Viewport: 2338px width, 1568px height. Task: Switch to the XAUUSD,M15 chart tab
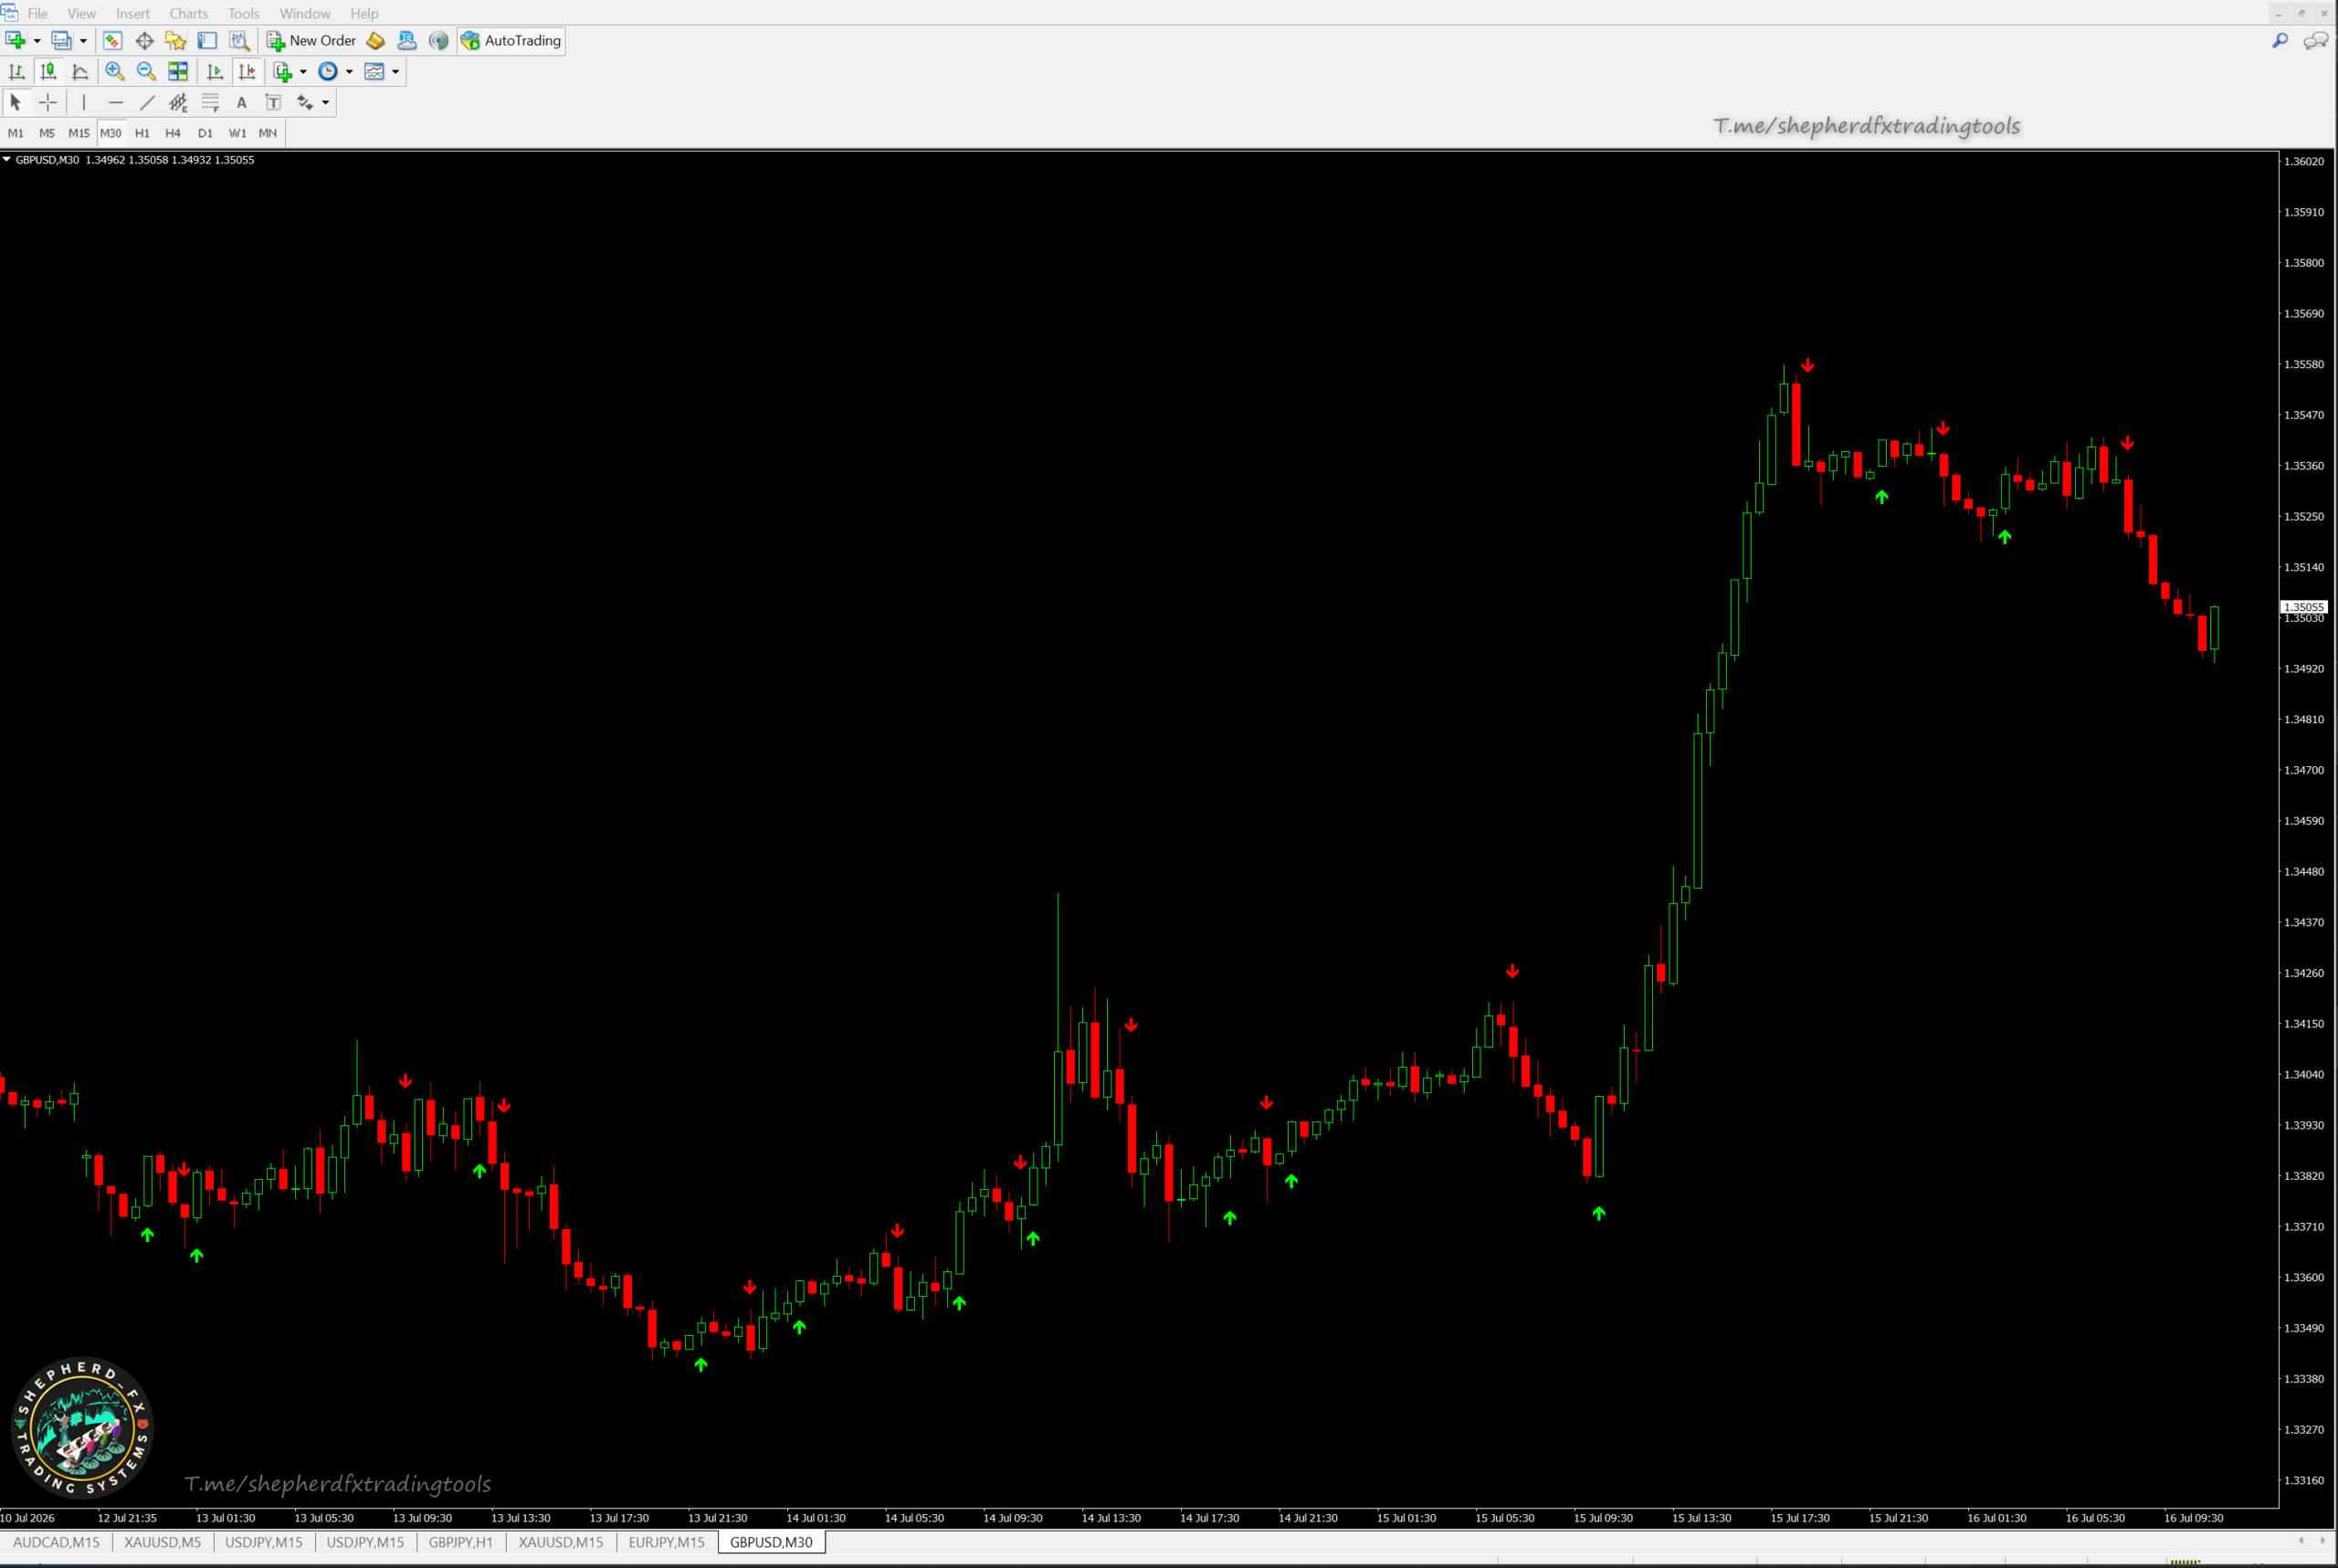tap(560, 1542)
